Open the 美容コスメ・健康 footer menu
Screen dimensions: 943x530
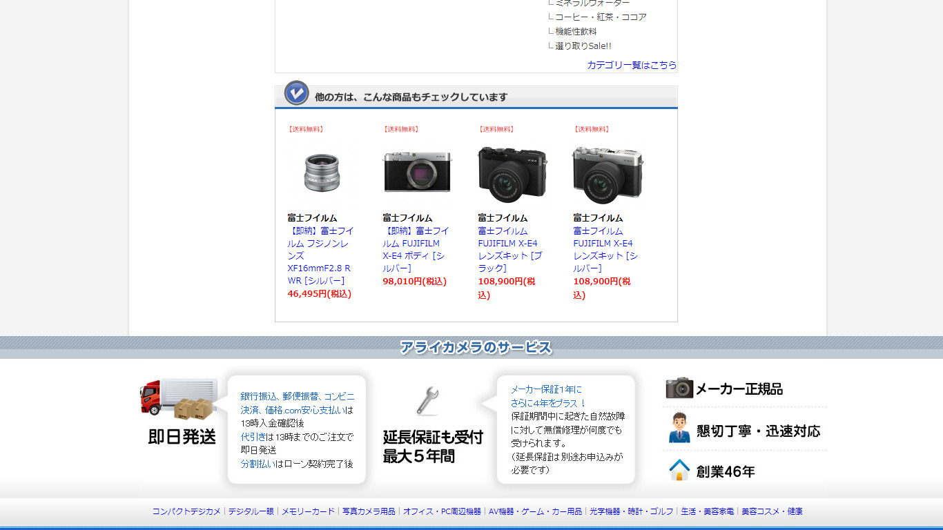point(772,511)
